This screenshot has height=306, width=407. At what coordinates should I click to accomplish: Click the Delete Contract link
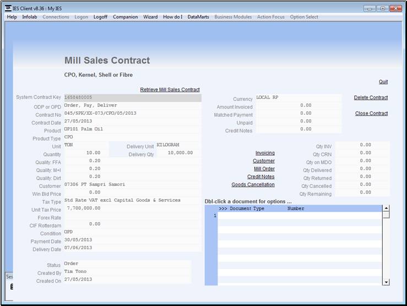click(x=371, y=98)
